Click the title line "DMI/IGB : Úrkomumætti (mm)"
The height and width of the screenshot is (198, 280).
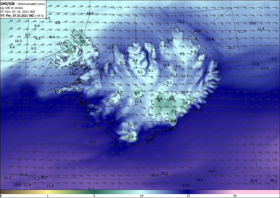(22, 4)
